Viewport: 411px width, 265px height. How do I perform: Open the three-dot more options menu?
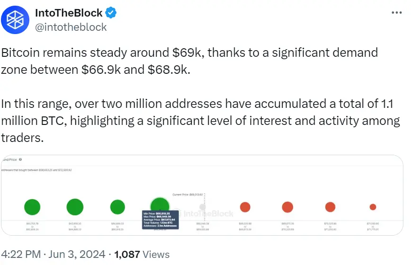397,13
